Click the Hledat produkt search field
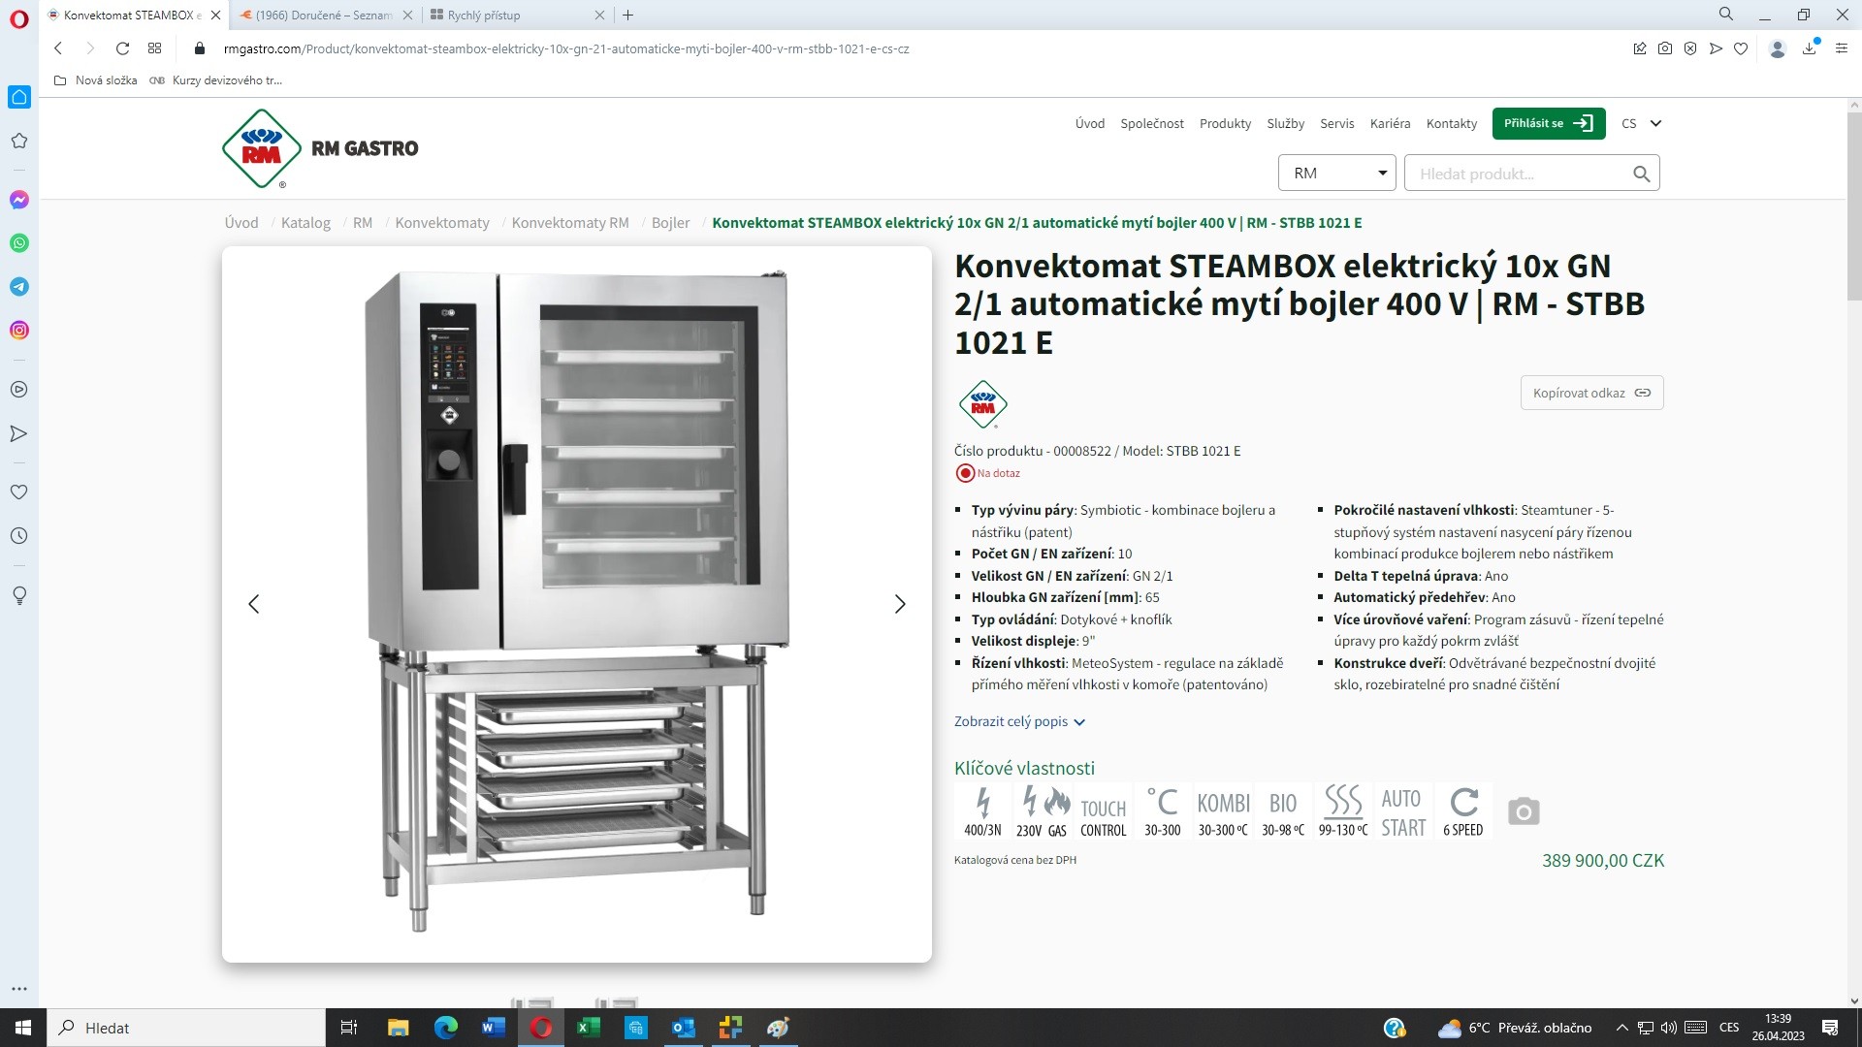The height and width of the screenshot is (1047, 1862). pyautogui.click(x=1518, y=174)
